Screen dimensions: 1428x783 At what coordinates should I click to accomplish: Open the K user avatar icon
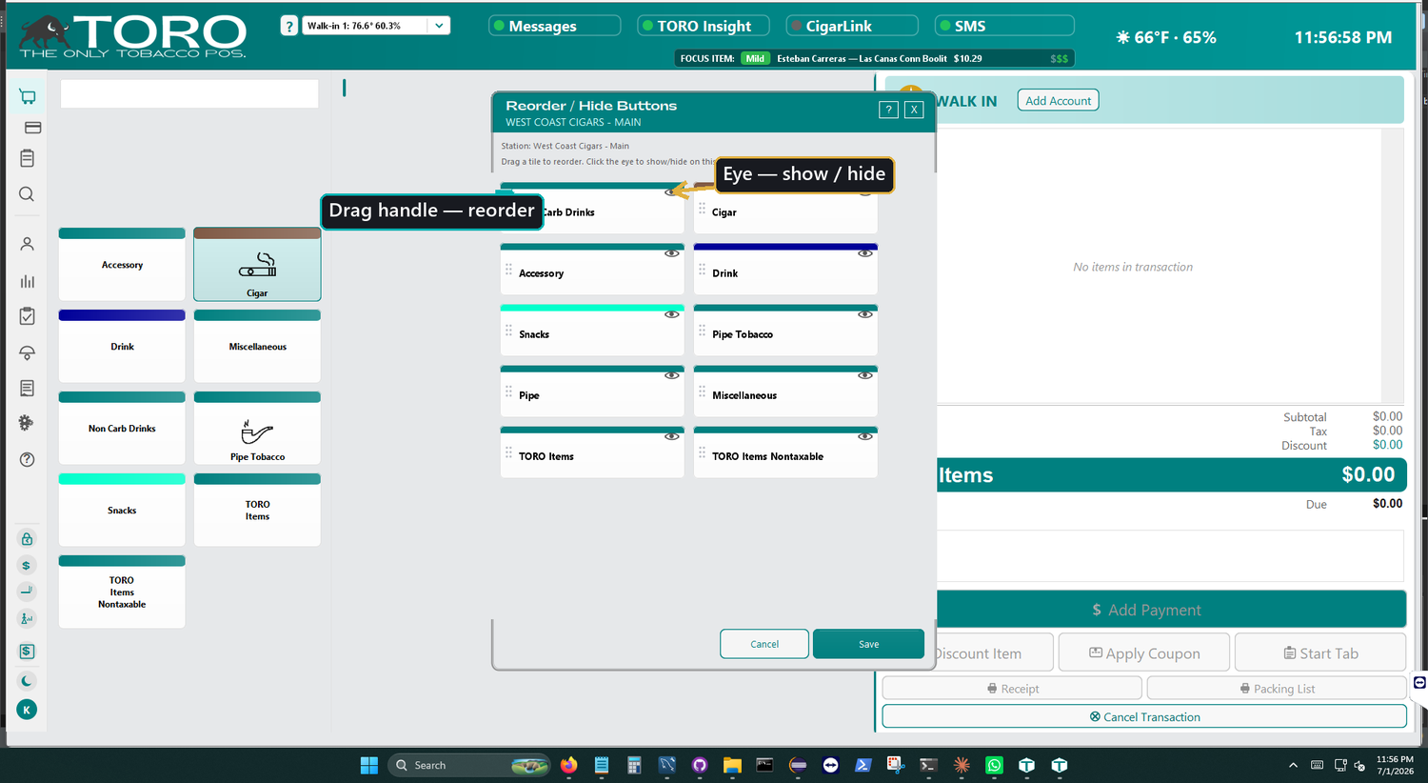[27, 710]
